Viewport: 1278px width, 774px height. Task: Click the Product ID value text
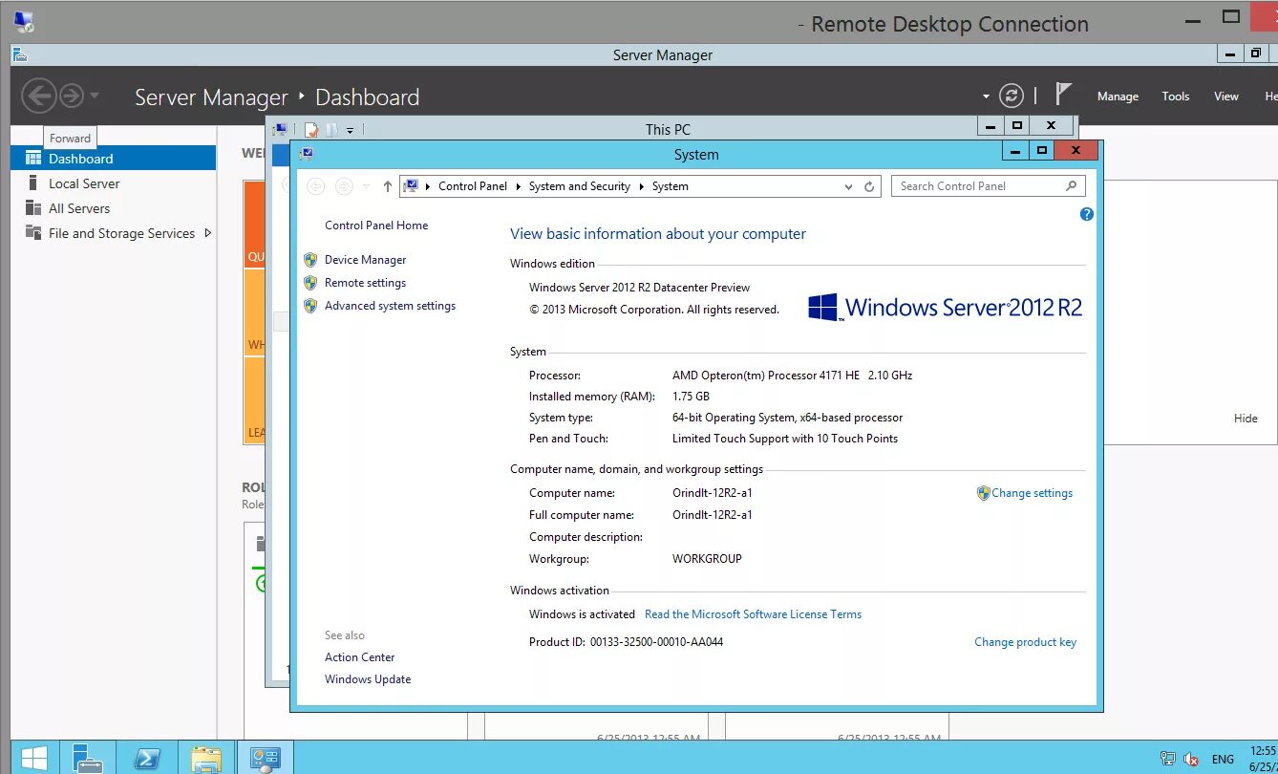click(x=656, y=642)
